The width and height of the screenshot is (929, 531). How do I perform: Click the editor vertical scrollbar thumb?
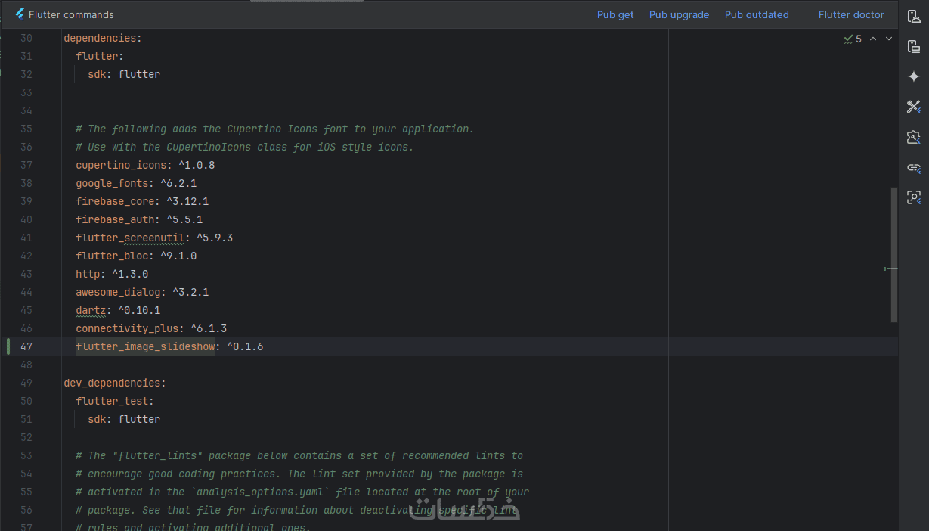pos(894,254)
